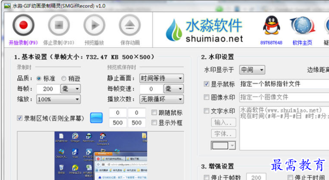This screenshot has width=329, height=180.
Task: Click the 3. 增强设置 section heading
Action: click(x=217, y=167)
